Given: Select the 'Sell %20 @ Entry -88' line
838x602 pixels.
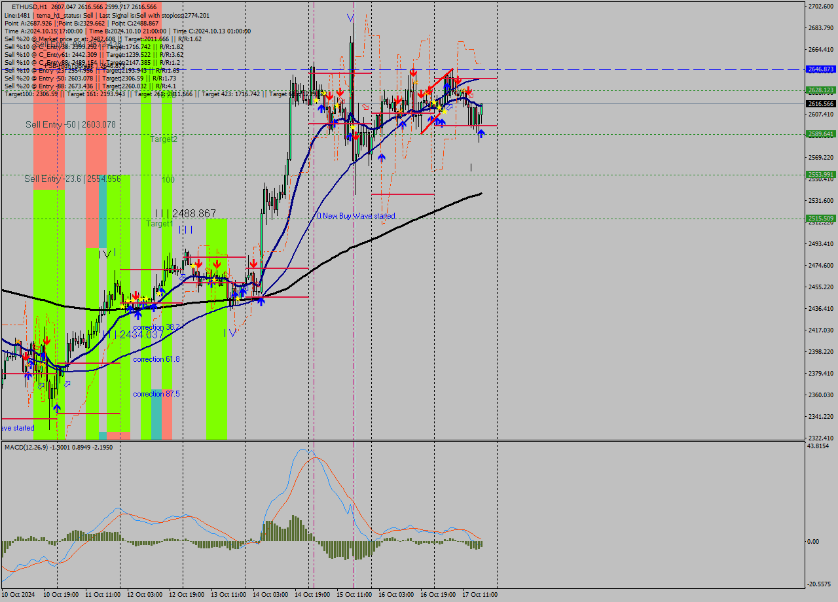Looking at the screenshot, I should [x=90, y=86].
